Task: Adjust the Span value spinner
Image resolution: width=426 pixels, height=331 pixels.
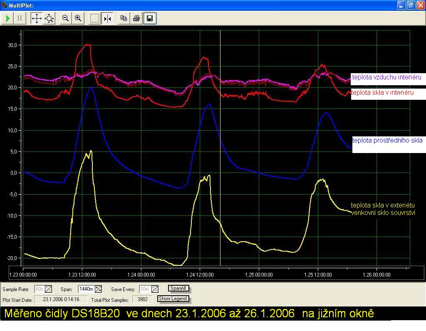Action: tap(99, 289)
